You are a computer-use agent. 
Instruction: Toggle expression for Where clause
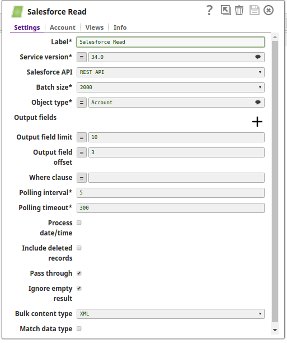pos(82,178)
